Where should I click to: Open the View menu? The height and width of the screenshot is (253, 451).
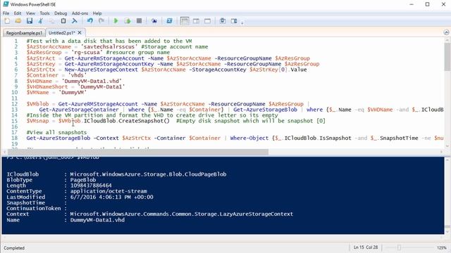click(30, 13)
